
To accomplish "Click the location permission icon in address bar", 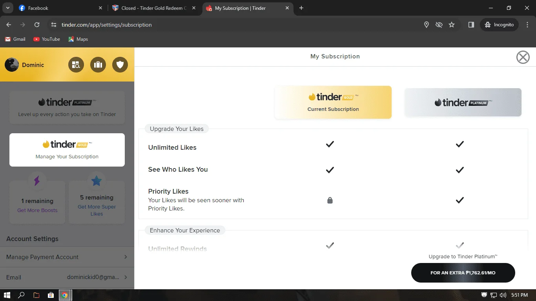I will pos(427,25).
